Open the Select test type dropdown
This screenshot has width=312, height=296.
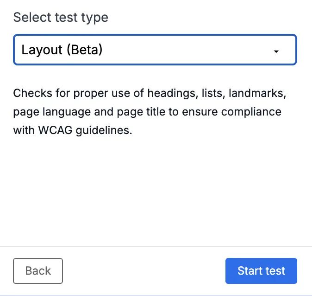point(155,50)
